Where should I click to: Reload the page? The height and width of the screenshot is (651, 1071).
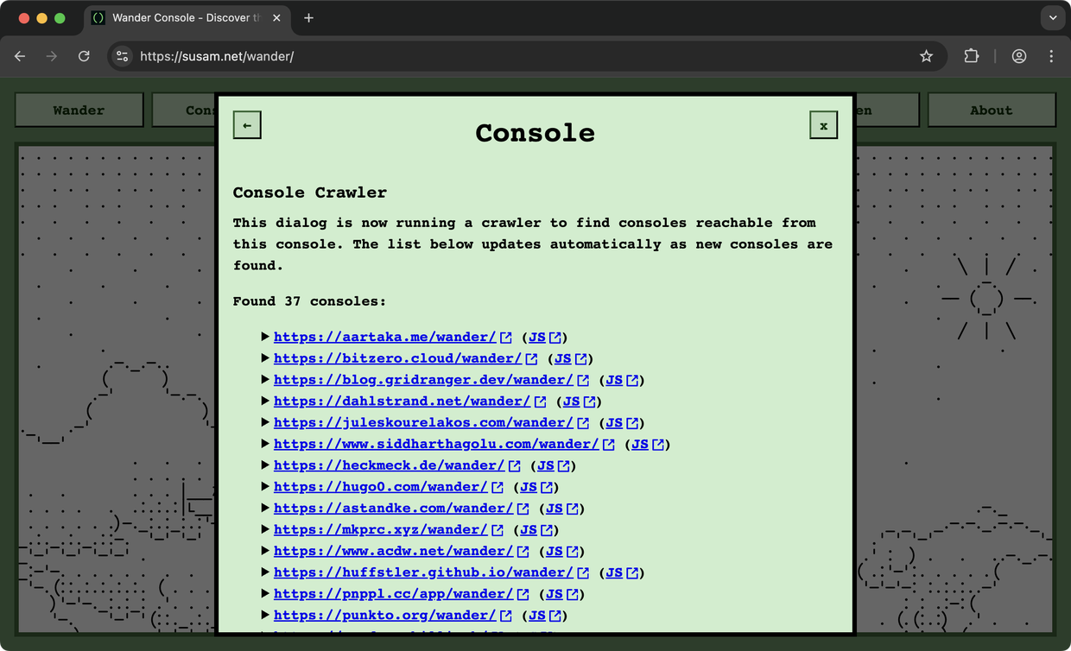point(84,56)
